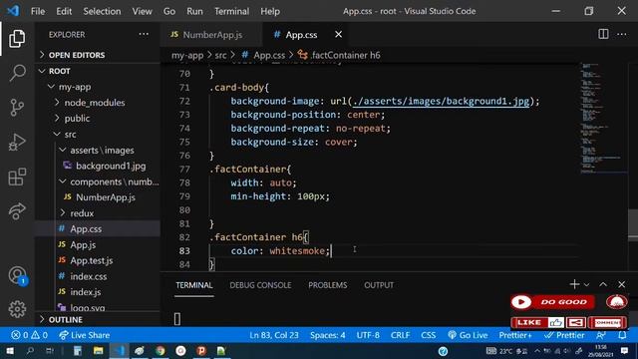Viewport: 638px width, 359px height.
Task: Open the Help menu
Action: 270,11
